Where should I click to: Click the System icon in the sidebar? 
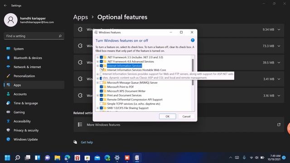[x=8, y=49]
